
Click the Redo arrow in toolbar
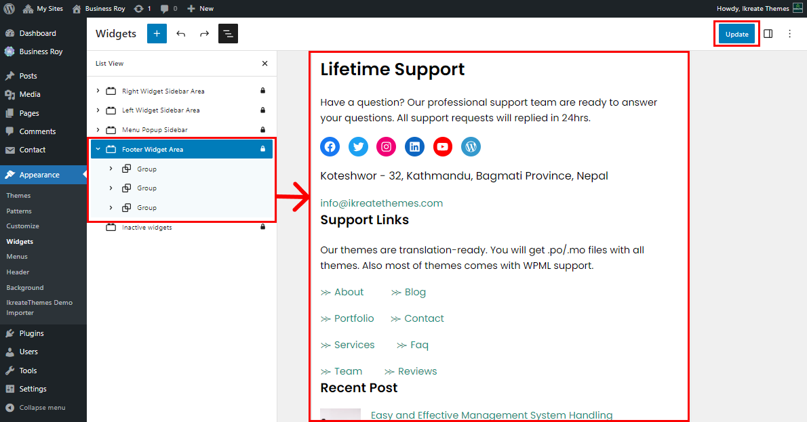[x=204, y=34]
